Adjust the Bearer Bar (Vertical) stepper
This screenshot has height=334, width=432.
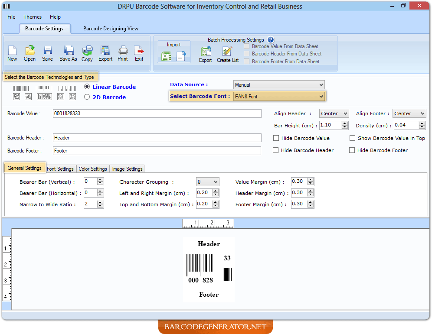click(100, 182)
